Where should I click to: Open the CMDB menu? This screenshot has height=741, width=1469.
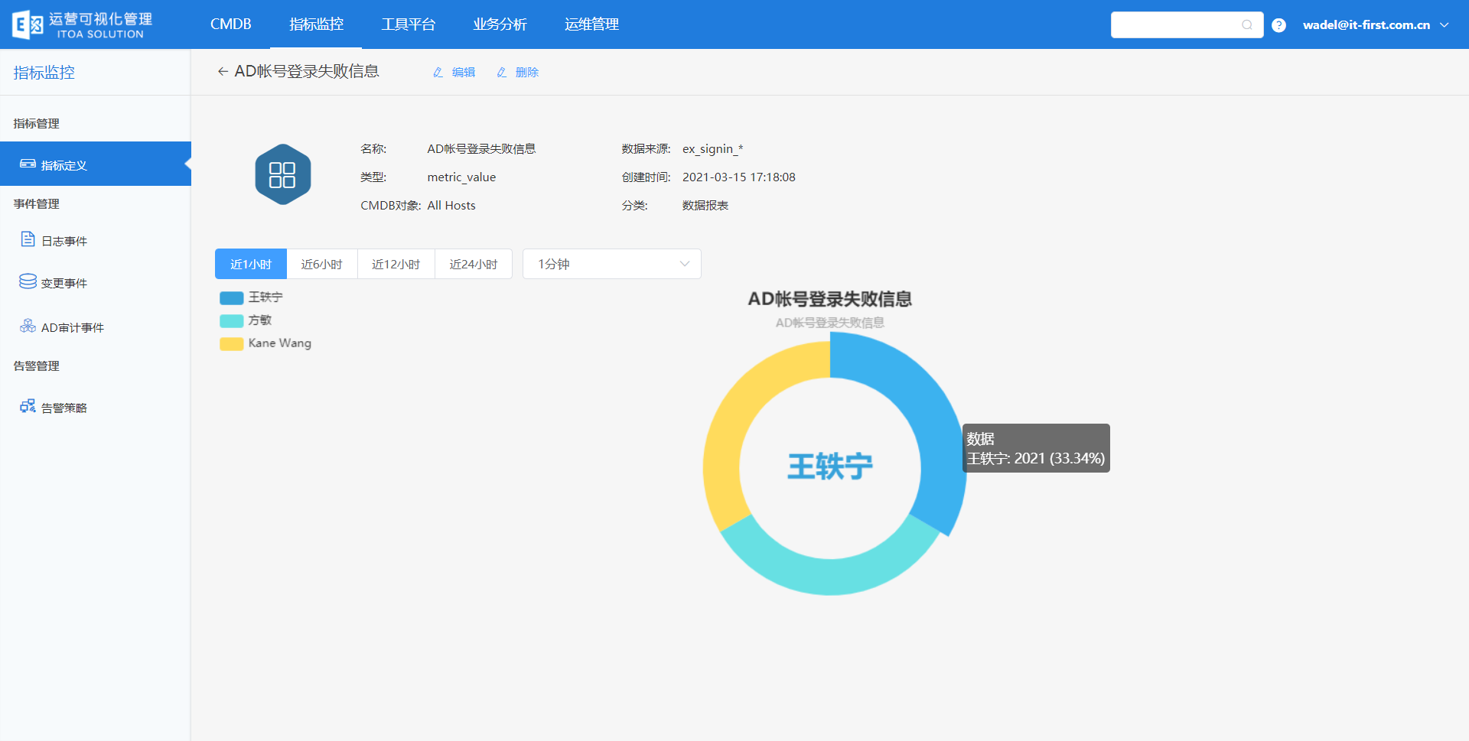pyautogui.click(x=231, y=24)
